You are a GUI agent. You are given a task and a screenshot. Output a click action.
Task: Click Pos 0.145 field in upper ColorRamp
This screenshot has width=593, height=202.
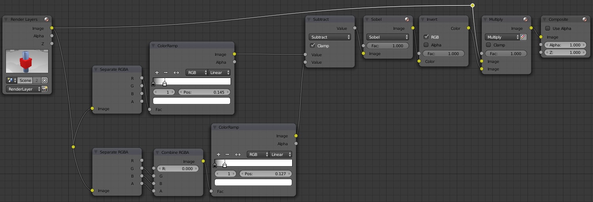point(205,92)
